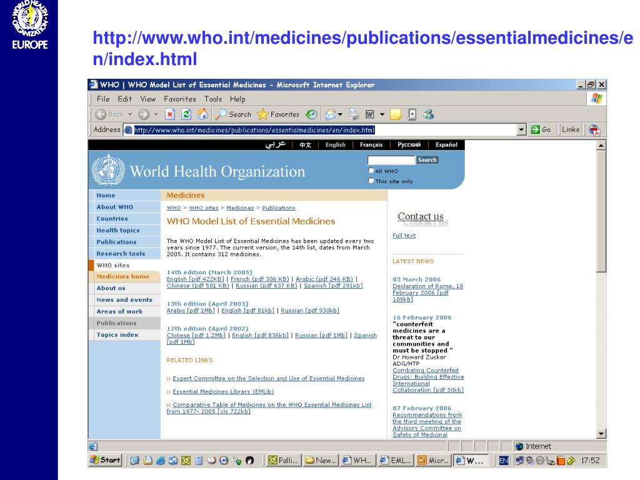Image resolution: width=640 pixels, height=480 pixels.
Task: Open the Edit menu
Action: coord(125,99)
